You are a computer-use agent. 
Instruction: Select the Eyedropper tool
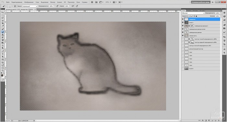tap(3, 26)
